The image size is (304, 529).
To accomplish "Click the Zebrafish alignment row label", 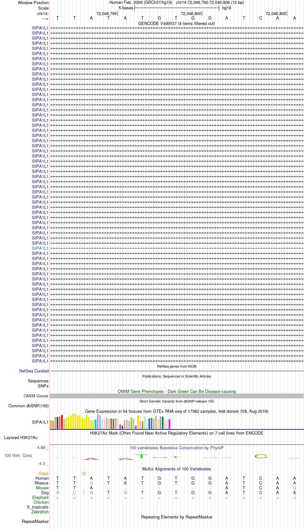I will 40,512.
